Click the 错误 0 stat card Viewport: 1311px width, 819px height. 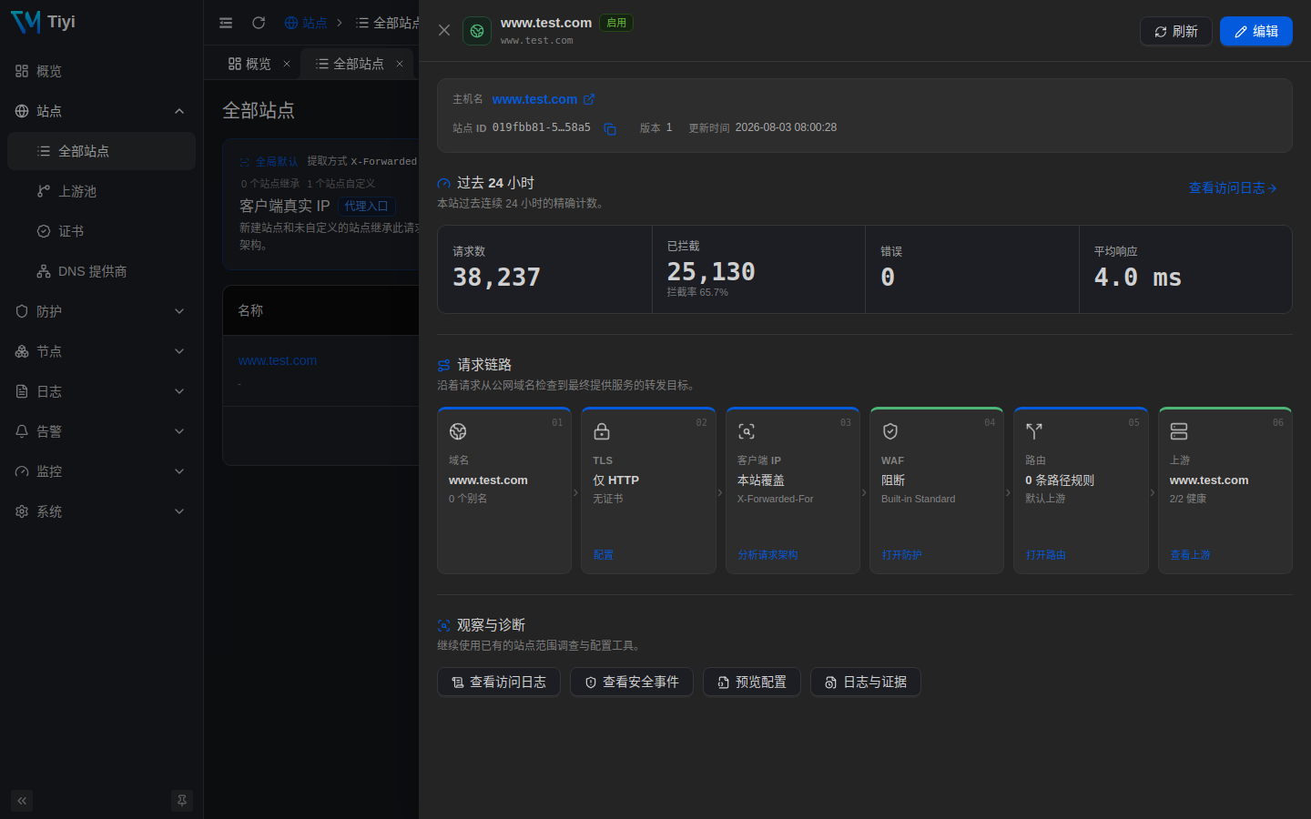[972, 269]
